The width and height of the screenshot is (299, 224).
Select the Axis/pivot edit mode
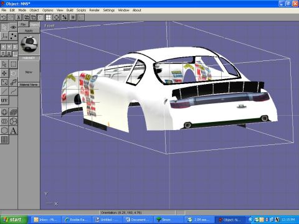(4, 36)
